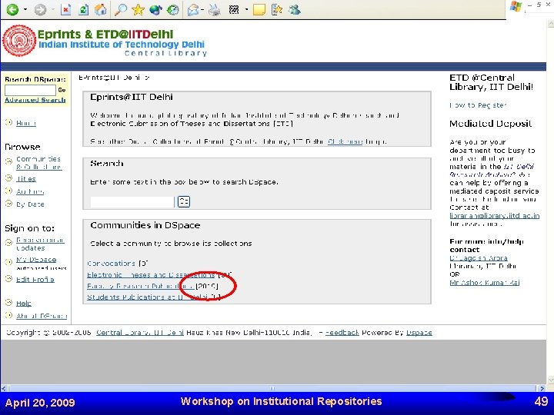
Task: Click the green Back arrow button
Action: click(x=12, y=9)
